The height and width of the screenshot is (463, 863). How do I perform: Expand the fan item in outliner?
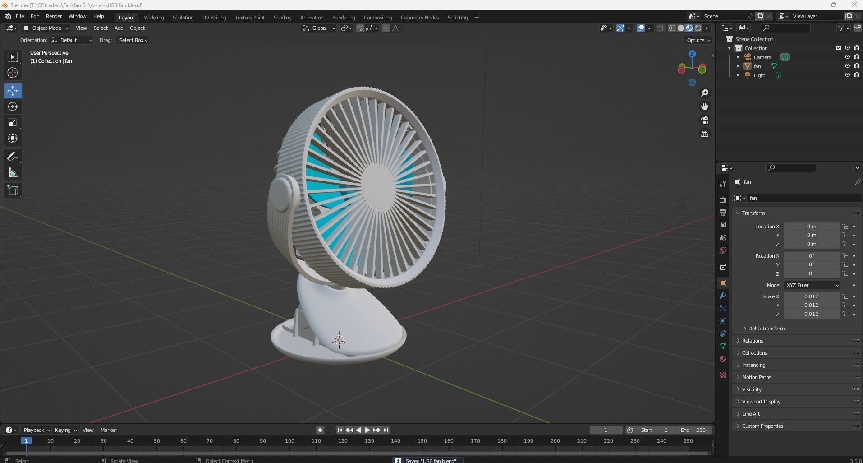click(x=738, y=66)
